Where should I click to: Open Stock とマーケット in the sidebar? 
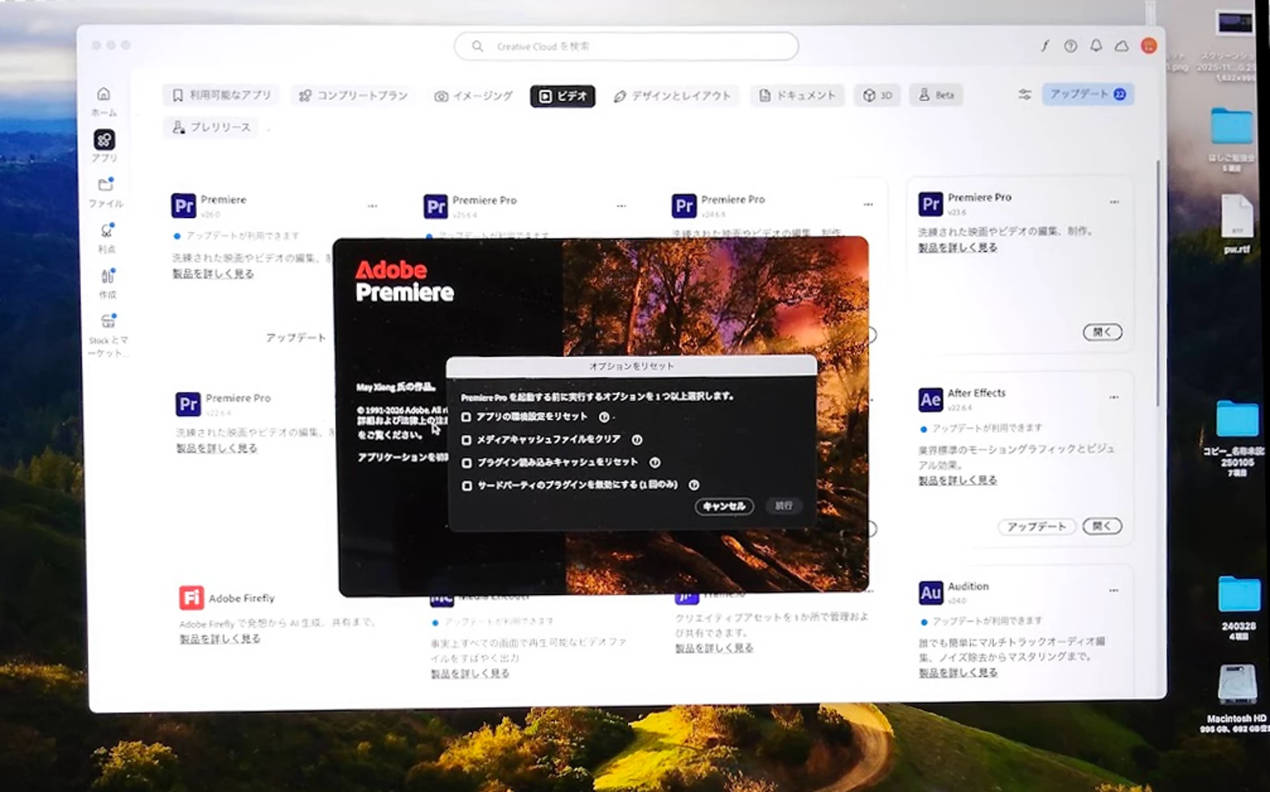pyautogui.click(x=108, y=334)
